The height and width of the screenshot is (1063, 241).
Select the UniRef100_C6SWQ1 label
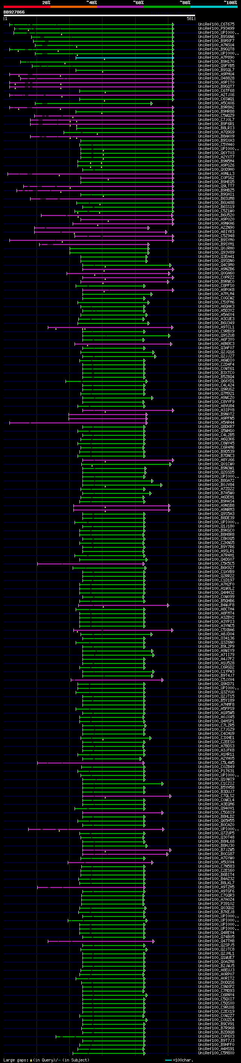click(x=216, y=99)
